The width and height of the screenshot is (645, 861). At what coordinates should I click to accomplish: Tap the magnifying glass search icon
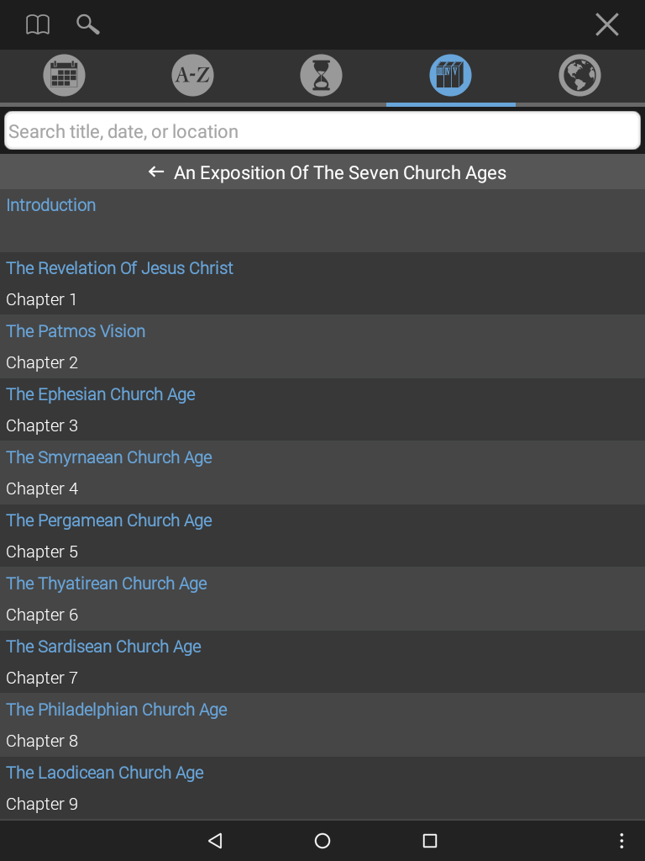click(87, 24)
